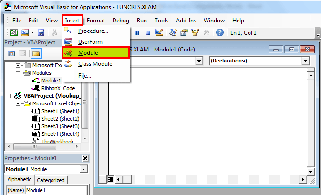The image size is (321, 195).
Task: Select Sheet2 (Sheet2) in project tree
Action: click(x=61, y=119)
